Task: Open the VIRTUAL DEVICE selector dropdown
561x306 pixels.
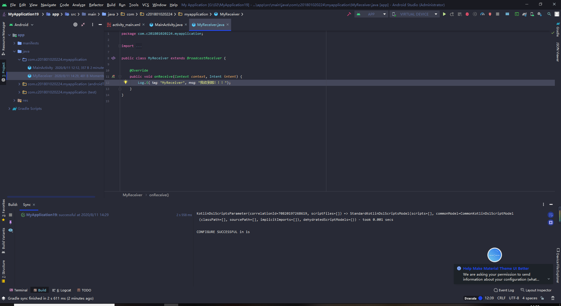Action: (x=415, y=14)
